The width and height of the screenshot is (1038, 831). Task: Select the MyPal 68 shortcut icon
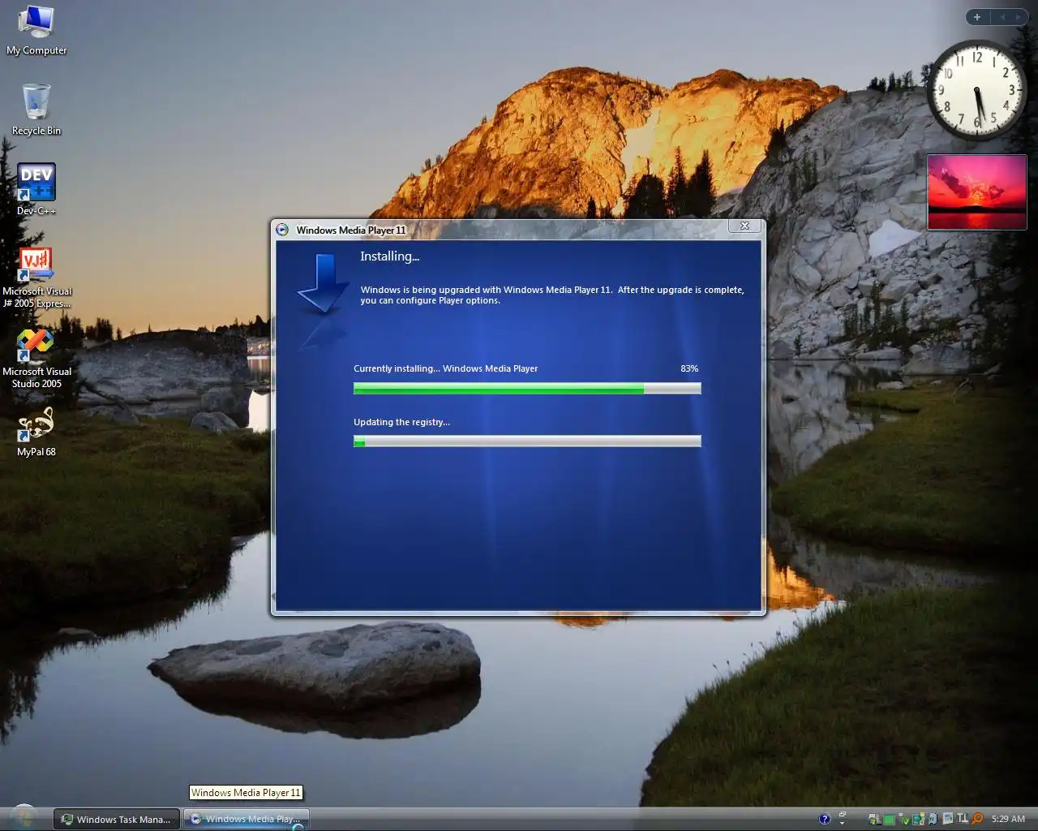tap(36, 432)
